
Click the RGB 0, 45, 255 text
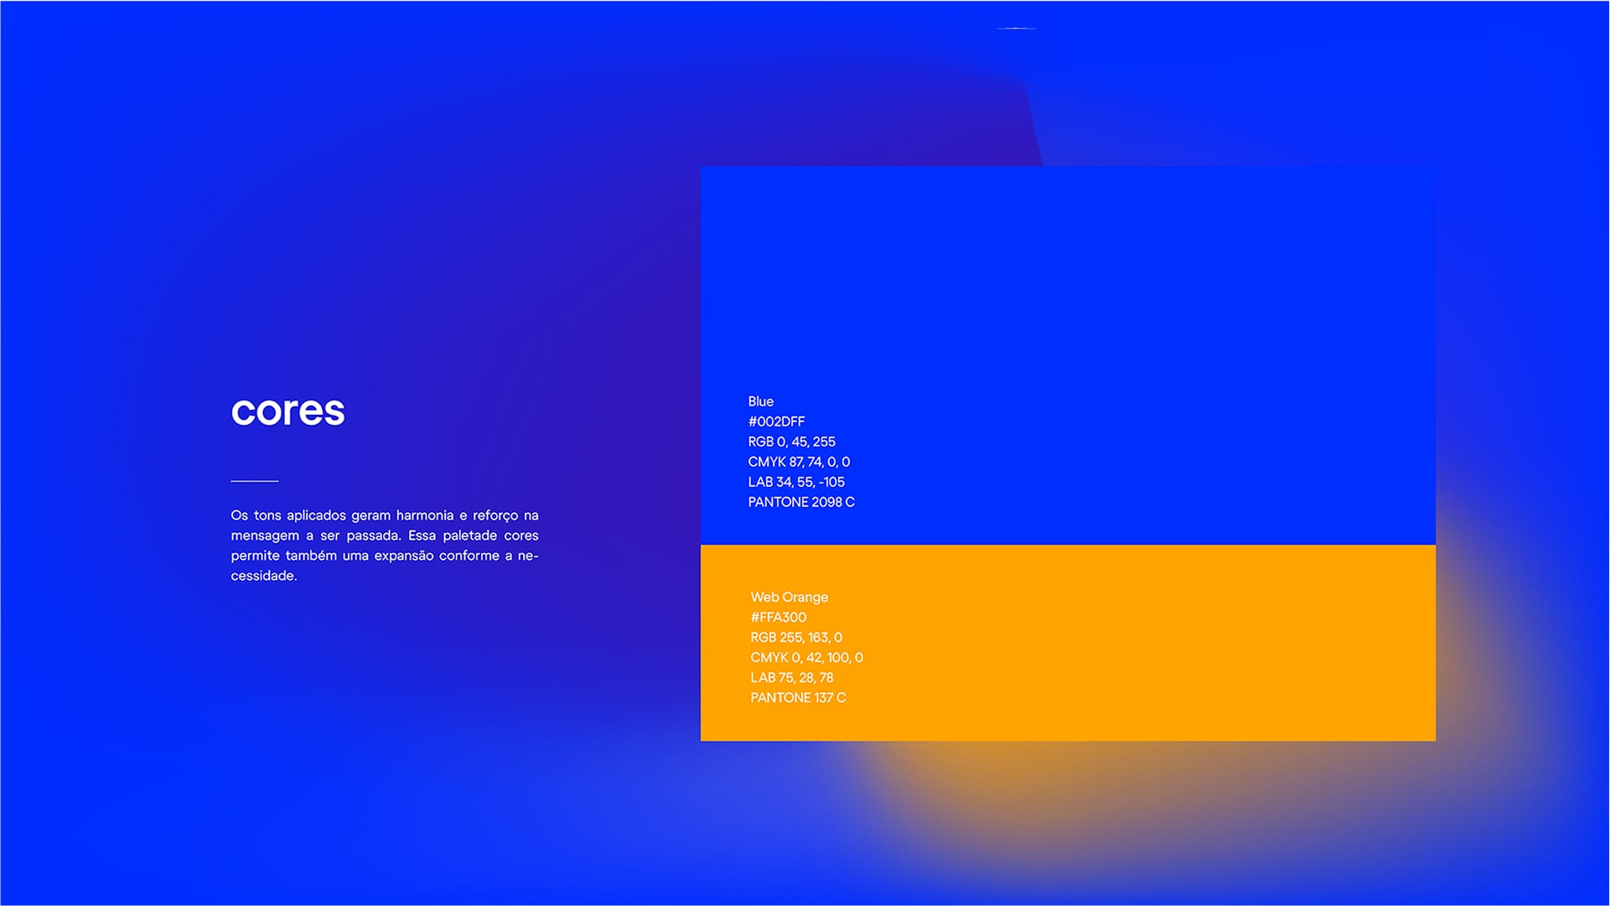791,442
